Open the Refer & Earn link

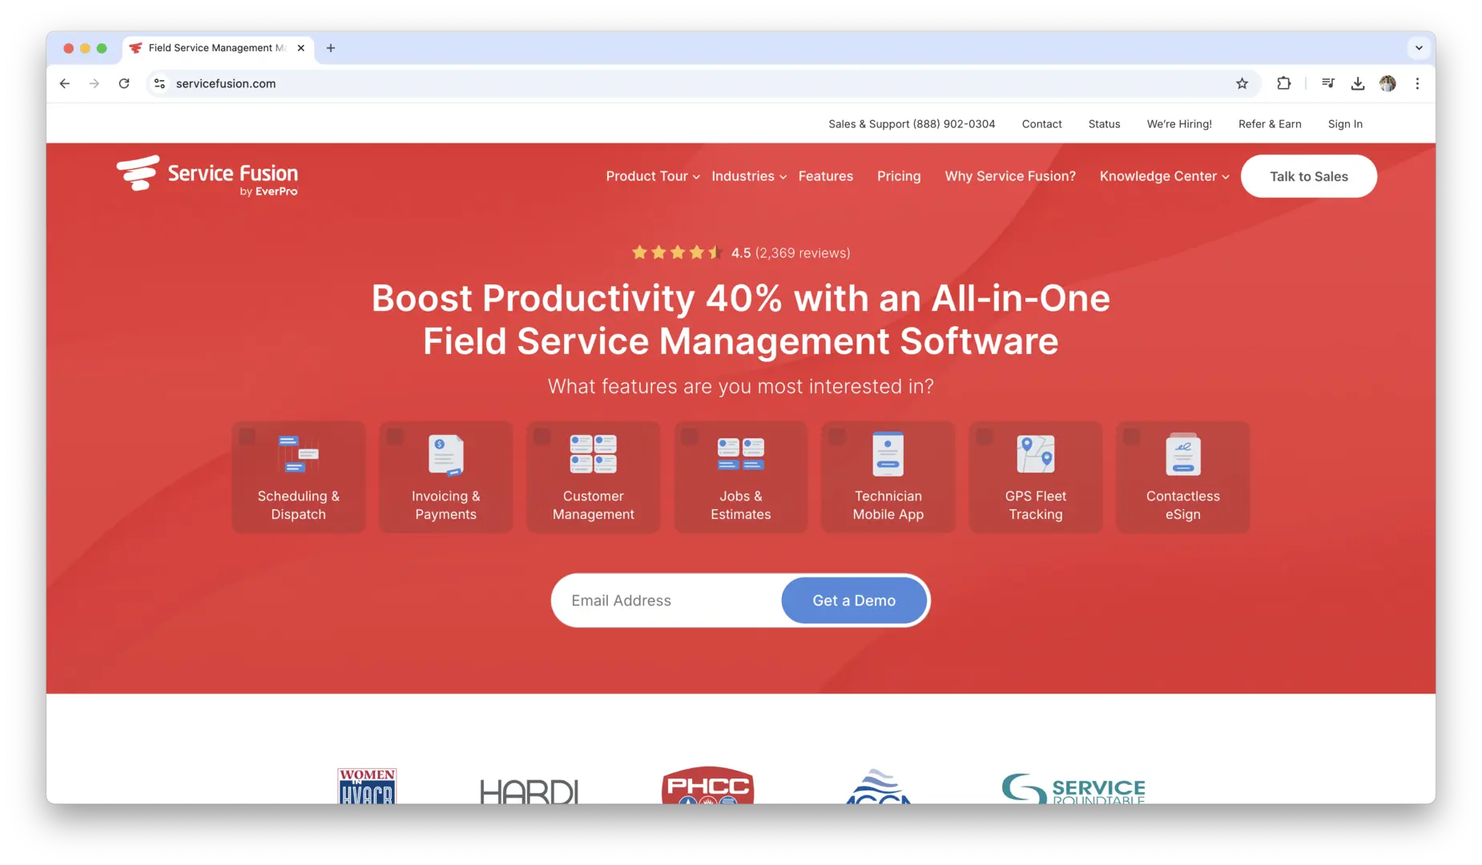[x=1270, y=124]
